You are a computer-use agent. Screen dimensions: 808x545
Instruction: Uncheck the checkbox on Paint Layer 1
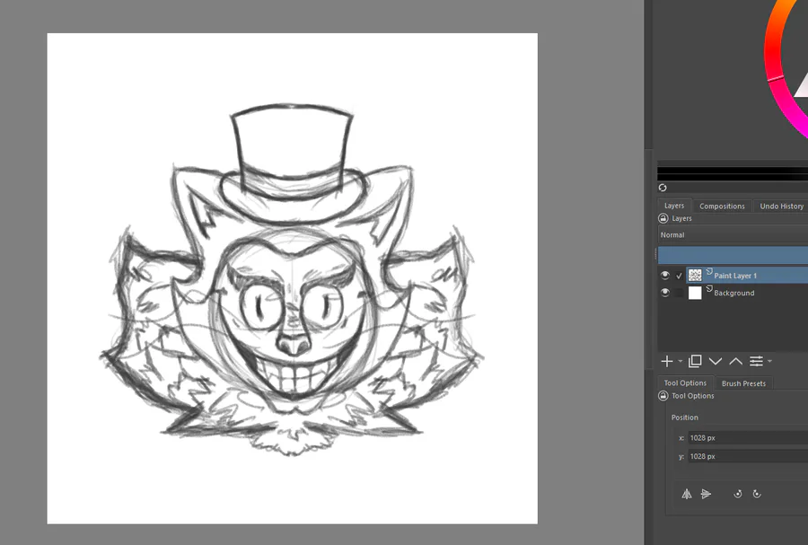pyautogui.click(x=680, y=276)
